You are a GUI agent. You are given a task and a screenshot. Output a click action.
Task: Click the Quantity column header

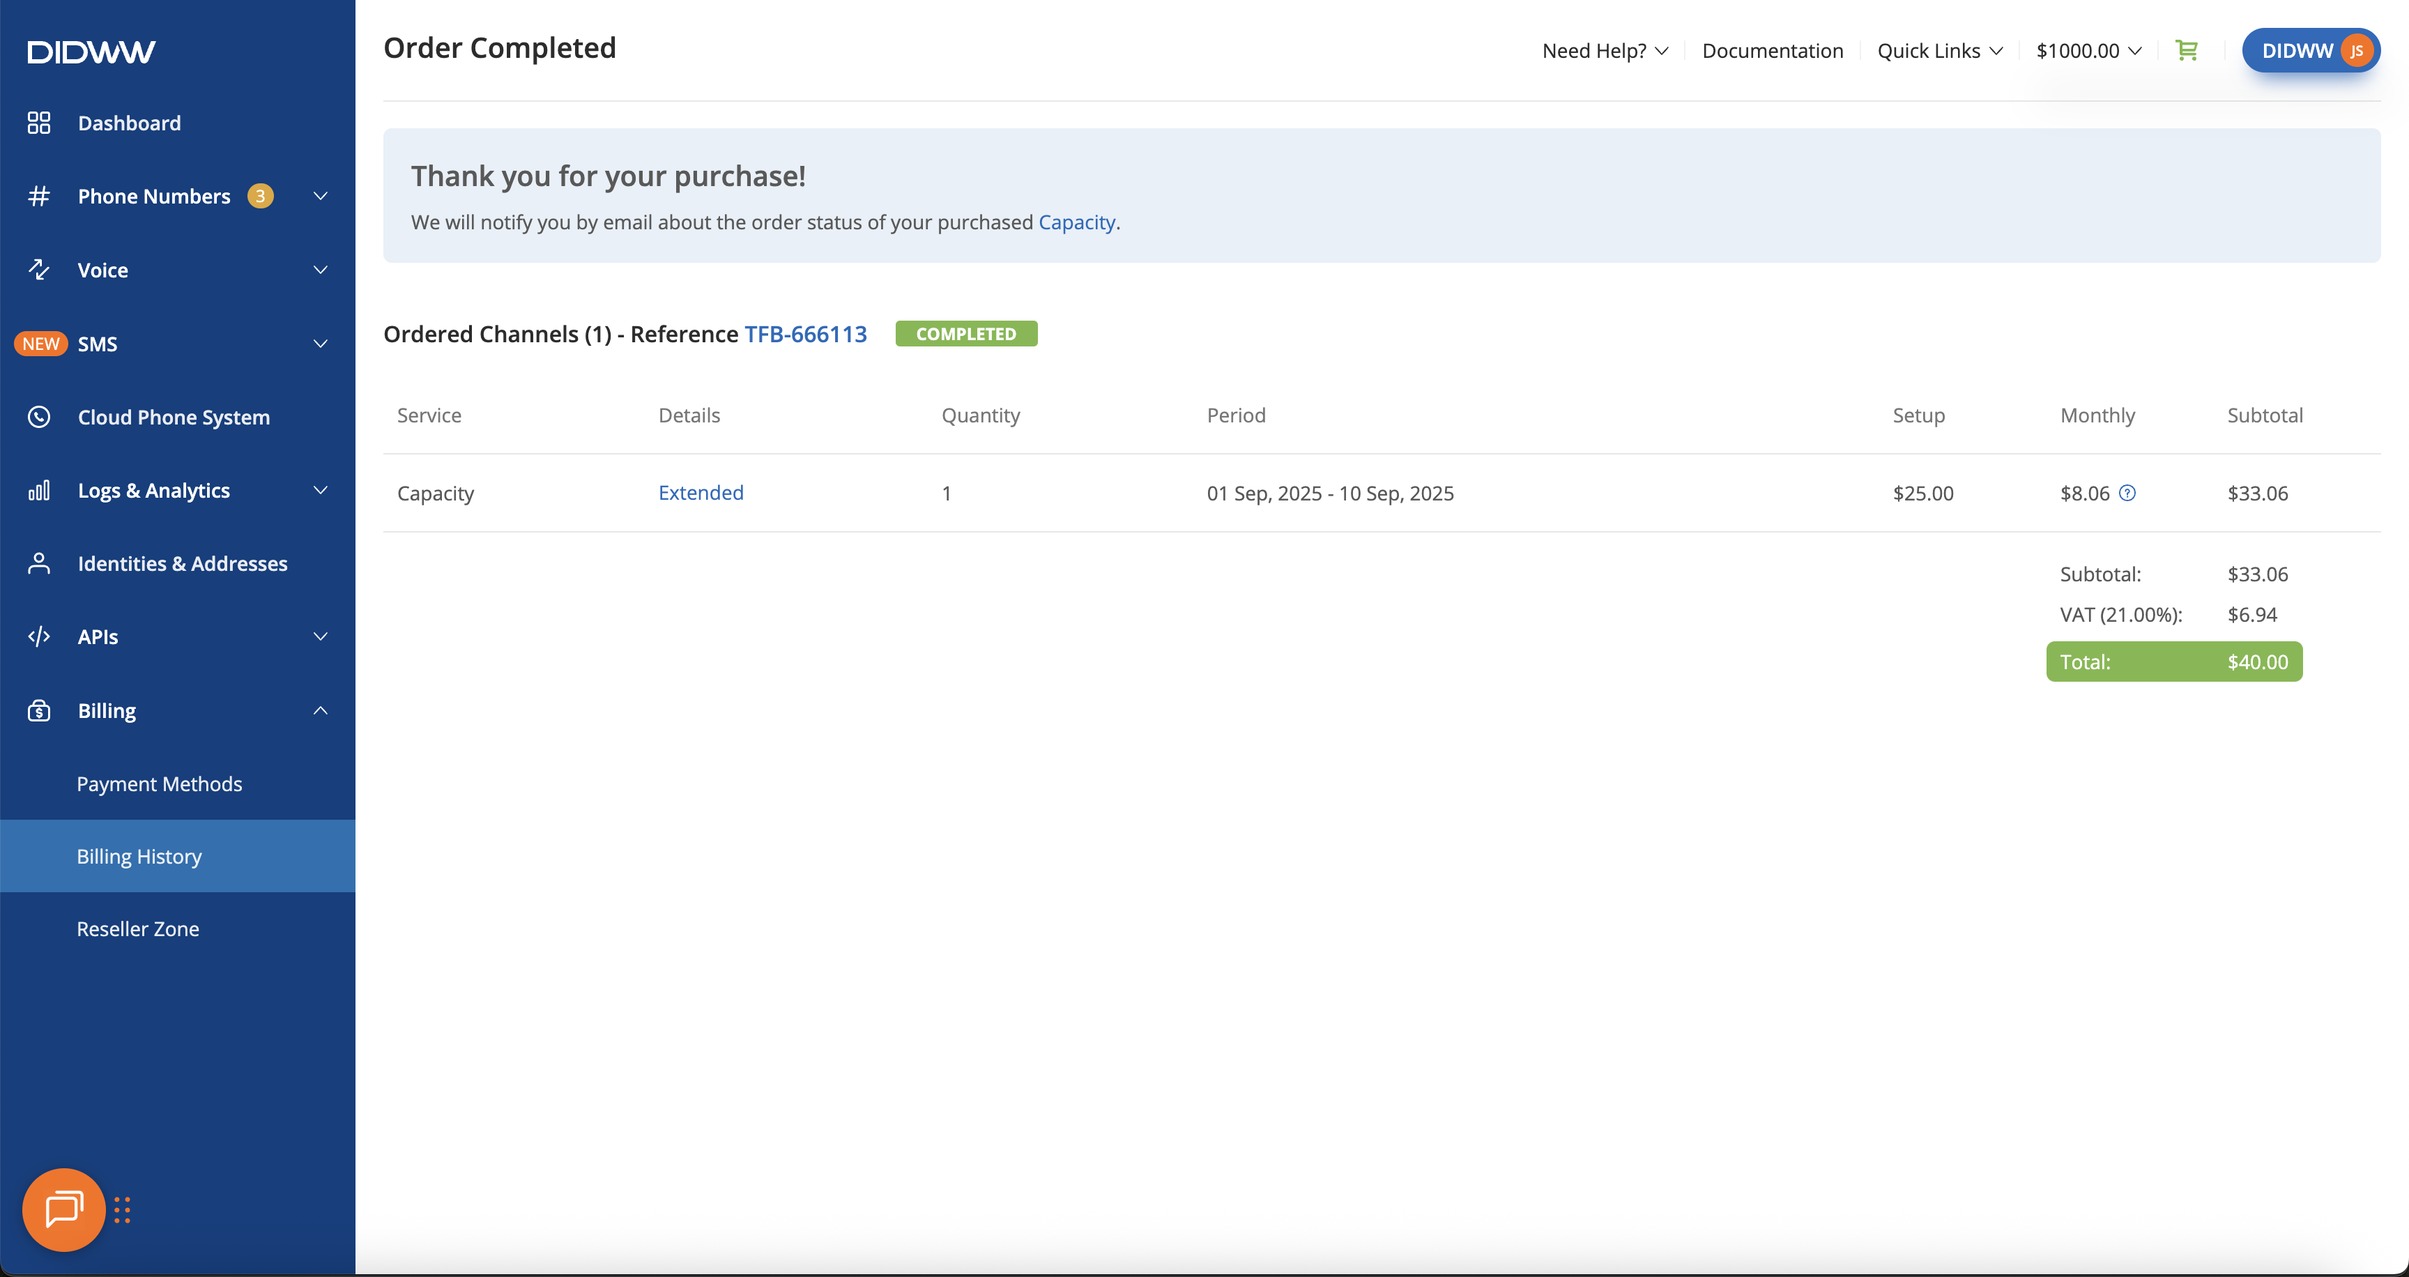tap(980, 415)
